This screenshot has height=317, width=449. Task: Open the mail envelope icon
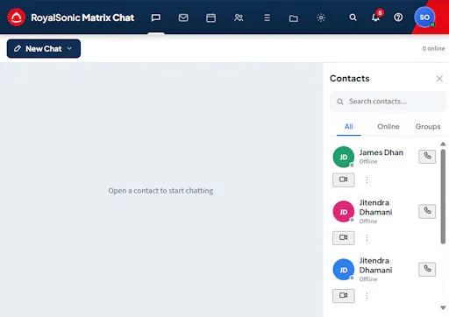183,18
